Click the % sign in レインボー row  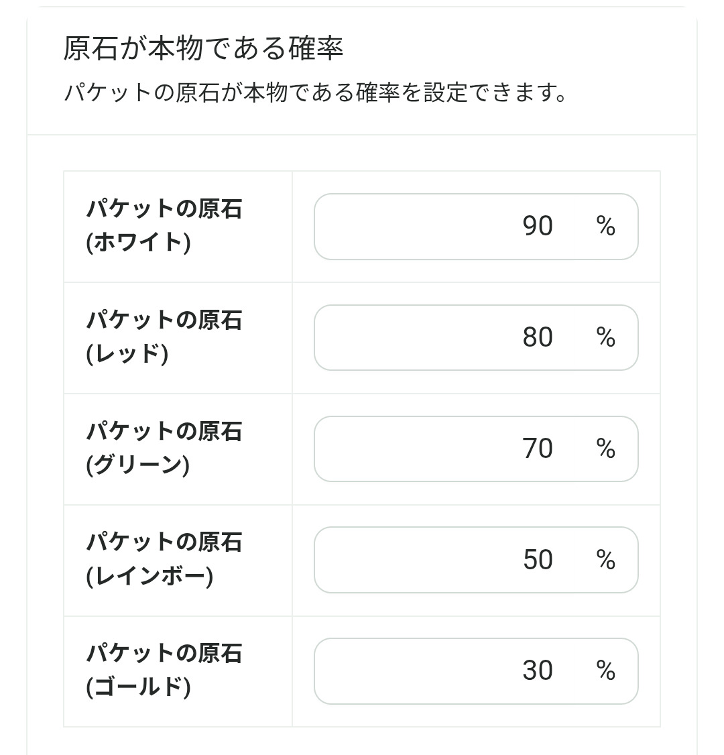pyautogui.click(x=605, y=560)
